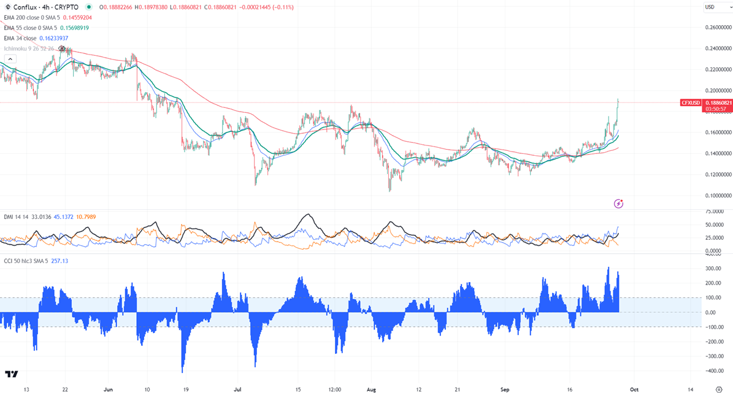Click the bar countdown timer 03:50:57
This screenshot has height=395, width=733.
[716, 109]
